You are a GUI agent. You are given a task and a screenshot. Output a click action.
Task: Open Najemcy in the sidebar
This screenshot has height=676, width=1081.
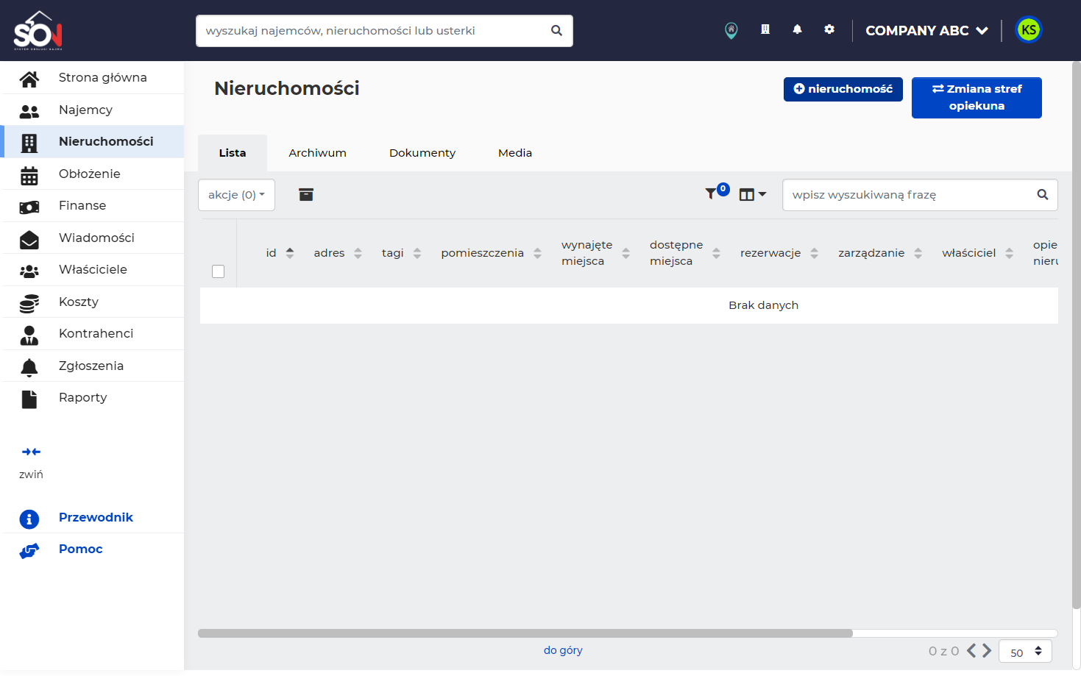click(92, 110)
